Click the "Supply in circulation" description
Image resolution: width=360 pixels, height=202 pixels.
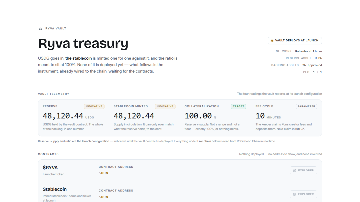click(144, 127)
